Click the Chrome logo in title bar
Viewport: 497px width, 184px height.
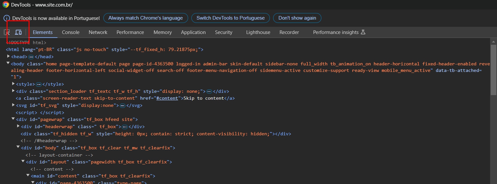pyautogui.click(x=6, y=5)
